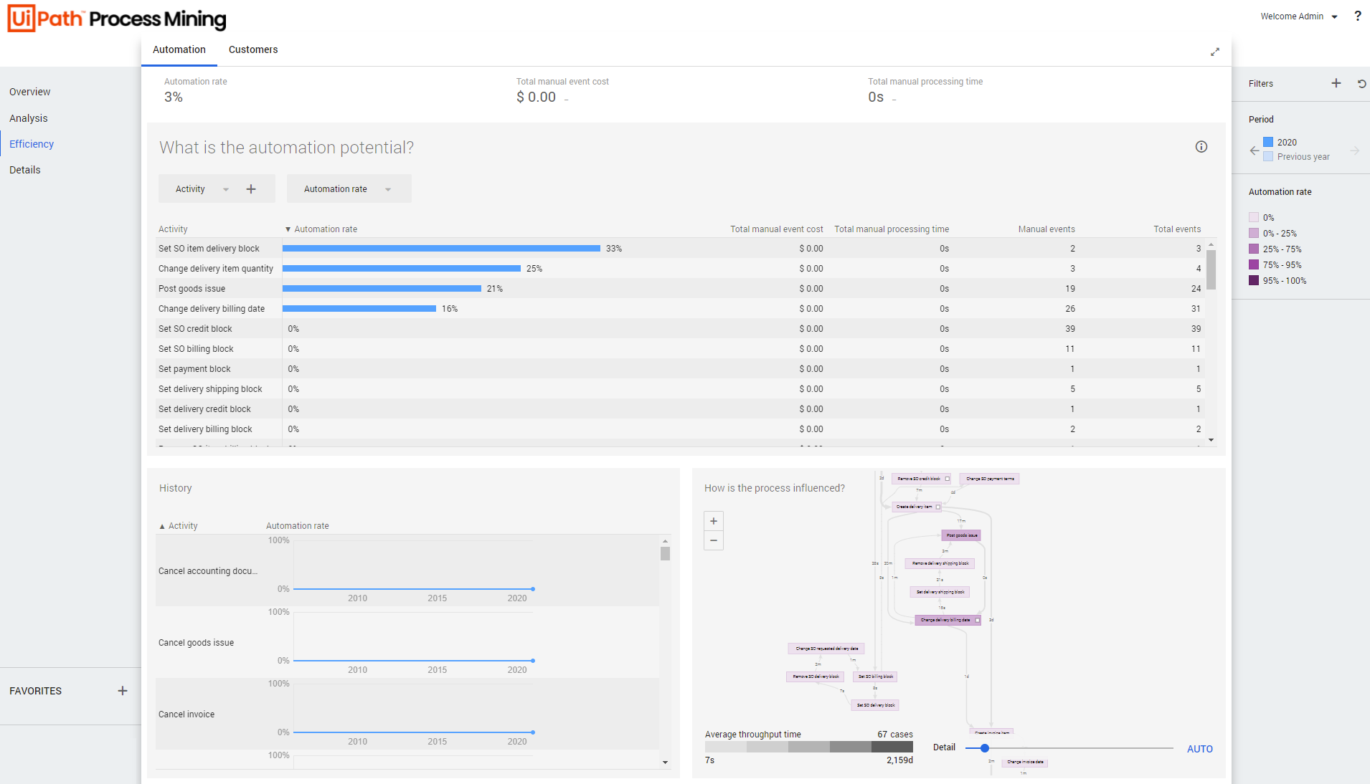Switch to the Customers tab
This screenshot has width=1370, height=784.
pyautogui.click(x=252, y=49)
